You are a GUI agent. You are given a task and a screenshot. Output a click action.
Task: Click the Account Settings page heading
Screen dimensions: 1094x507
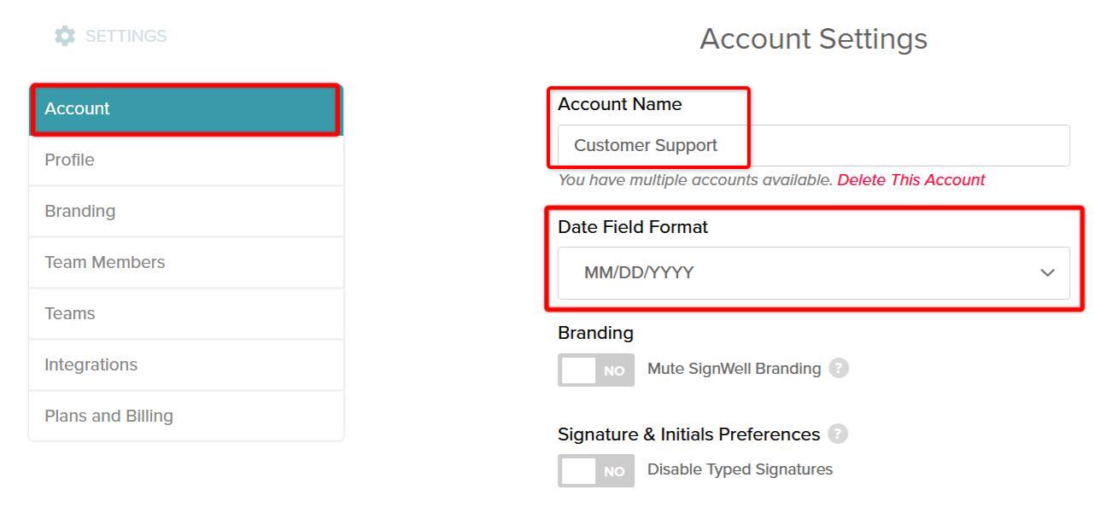(813, 38)
